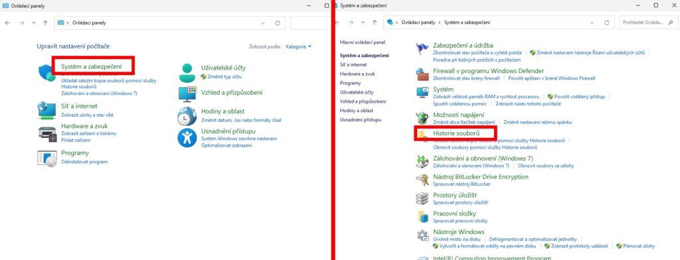Image resolution: width=680 pixels, height=260 pixels.
Task: Click the magnifier icon in the search box
Action: (x=671, y=22)
